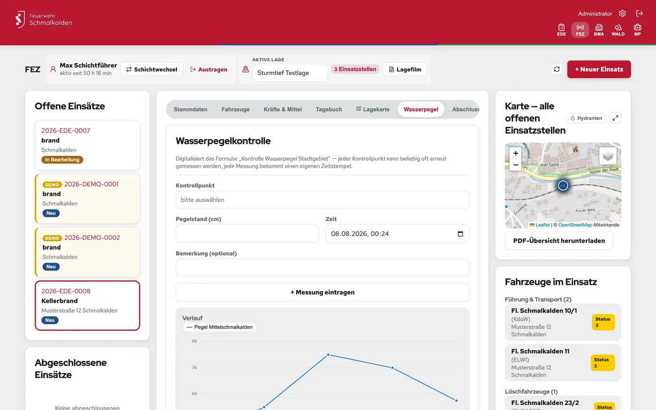Image resolution: width=656 pixels, height=410 pixels.
Task: Open the Lagefilm
Action: [405, 69]
